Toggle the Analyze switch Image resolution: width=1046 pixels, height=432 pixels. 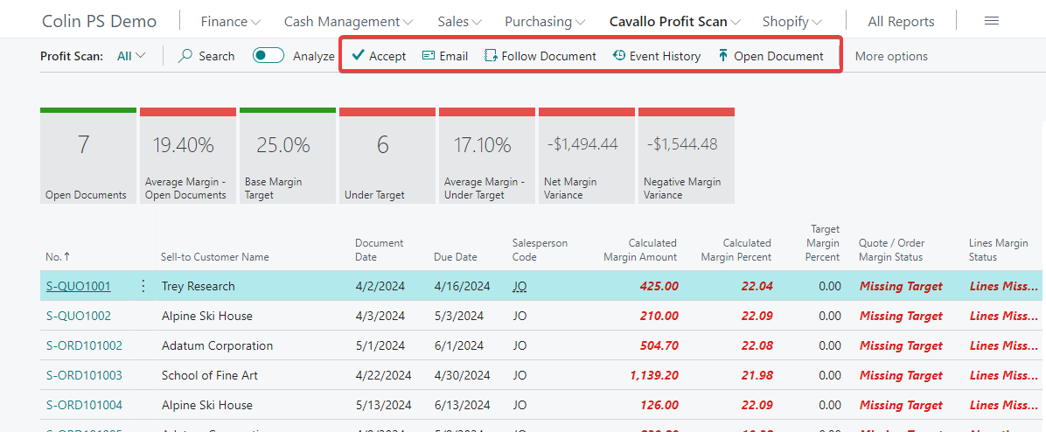268,56
